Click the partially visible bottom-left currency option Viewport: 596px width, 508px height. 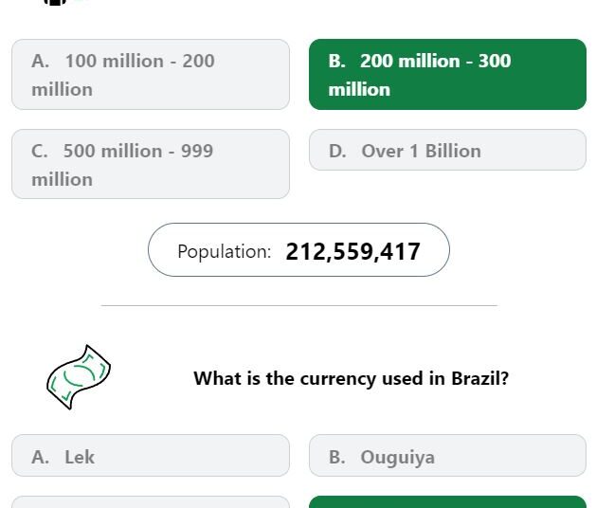151,502
